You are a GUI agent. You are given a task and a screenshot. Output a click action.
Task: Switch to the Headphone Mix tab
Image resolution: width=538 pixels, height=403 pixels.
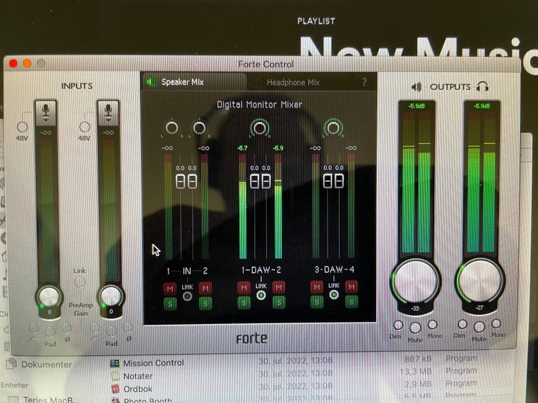click(293, 82)
